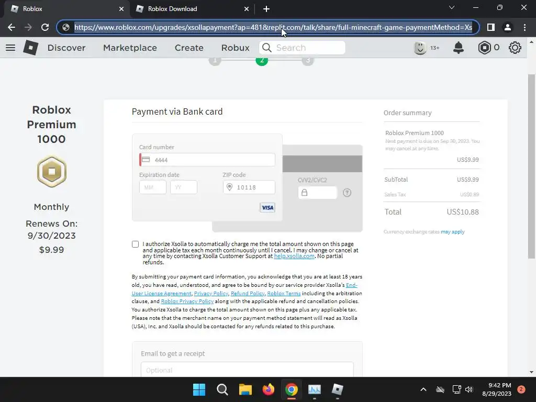Click the search magnifier icon in Roblox bar
536x402 pixels.
[x=266, y=48]
